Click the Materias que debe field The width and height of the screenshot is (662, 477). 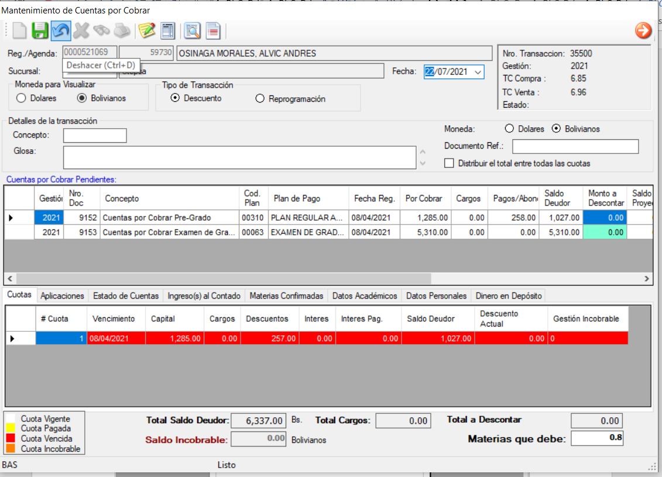pyautogui.click(x=597, y=438)
